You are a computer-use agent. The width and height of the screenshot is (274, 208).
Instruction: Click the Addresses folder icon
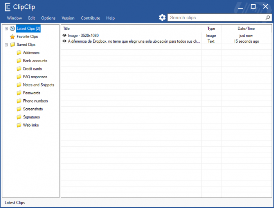(19, 52)
